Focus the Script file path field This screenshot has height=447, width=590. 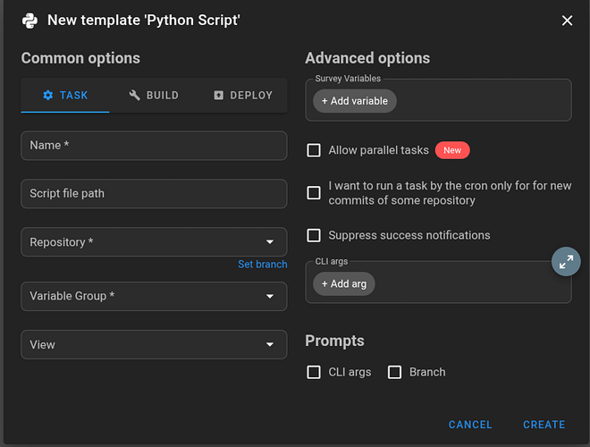pyautogui.click(x=154, y=193)
